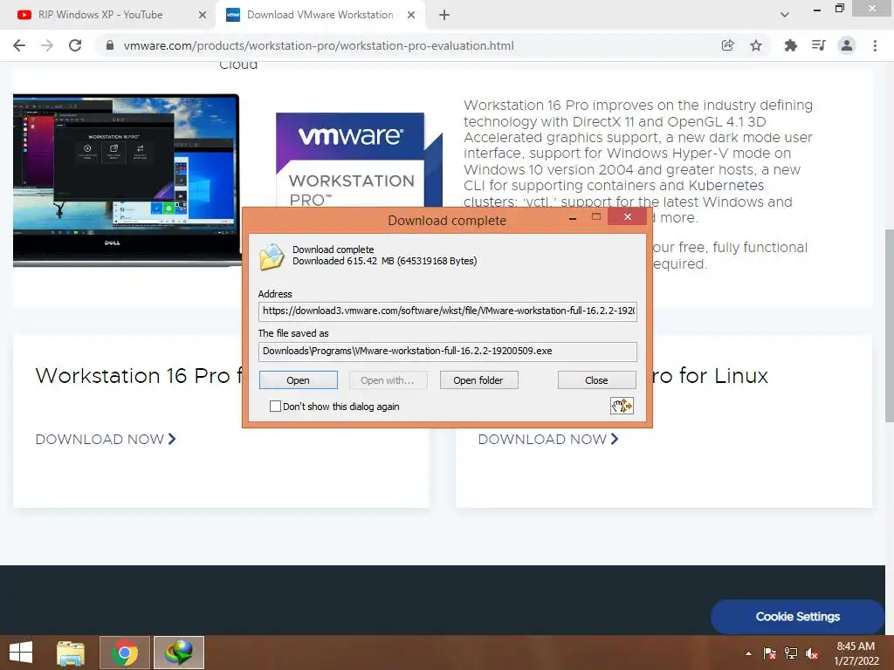Open the Chrome profile avatar

coord(847,45)
